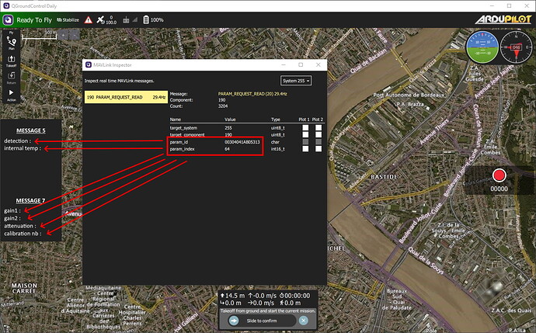Click the 00000 counter under record button
The width and height of the screenshot is (536, 333).
point(499,189)
